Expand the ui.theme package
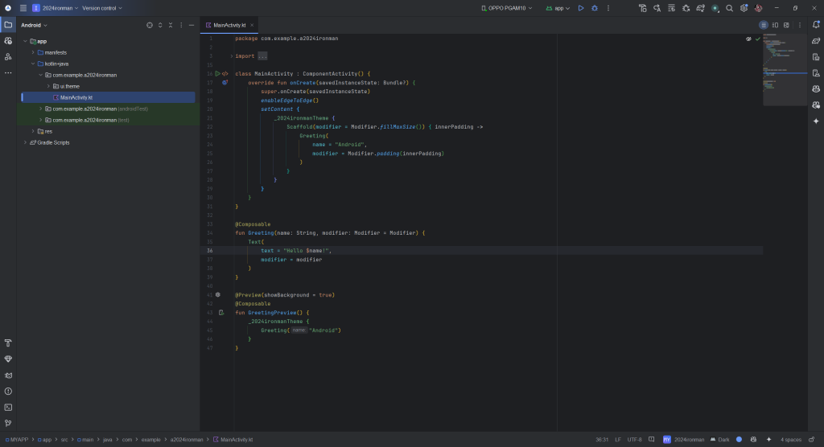Viewport: 824px width, 447px height. pyautogui.click(x=48, y=86)
